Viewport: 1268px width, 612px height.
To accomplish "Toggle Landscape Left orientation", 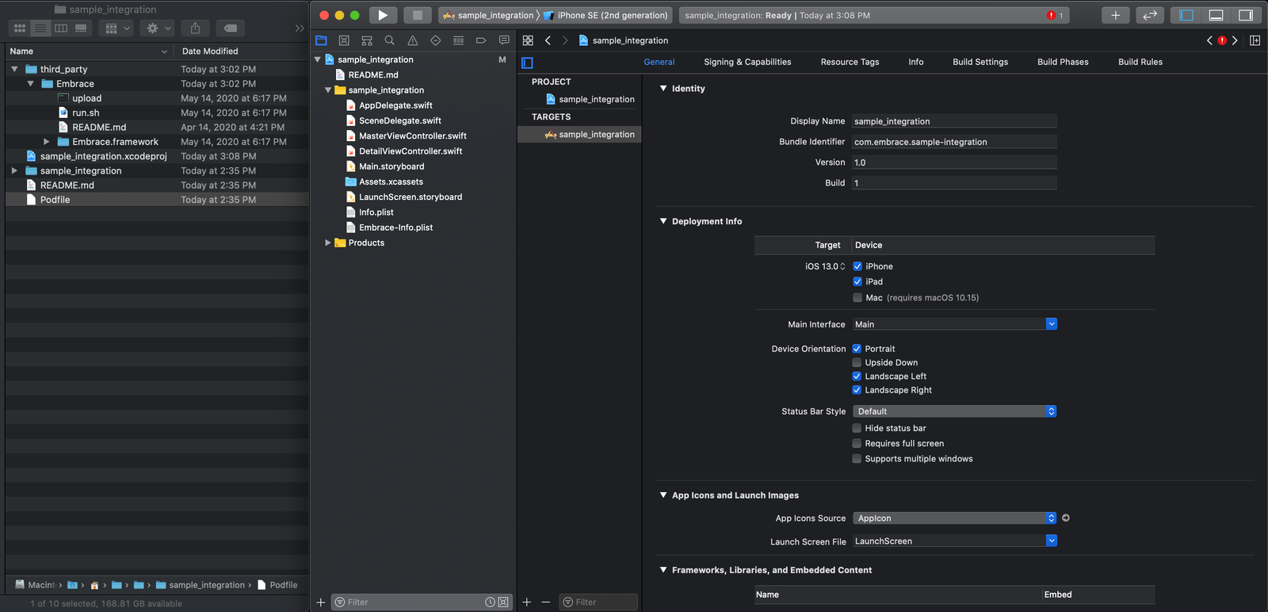I will coord(857,376).
